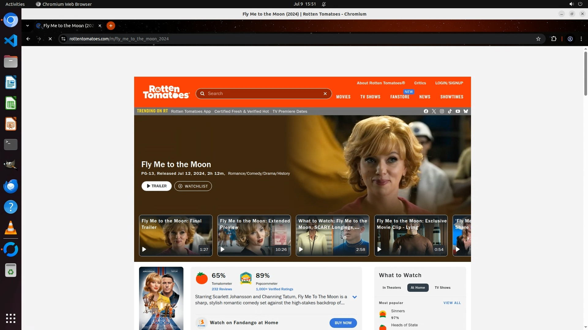This screenshot has width=588, height=330.
Task: Bookmark page with the star icon
Action: point(538,39)
